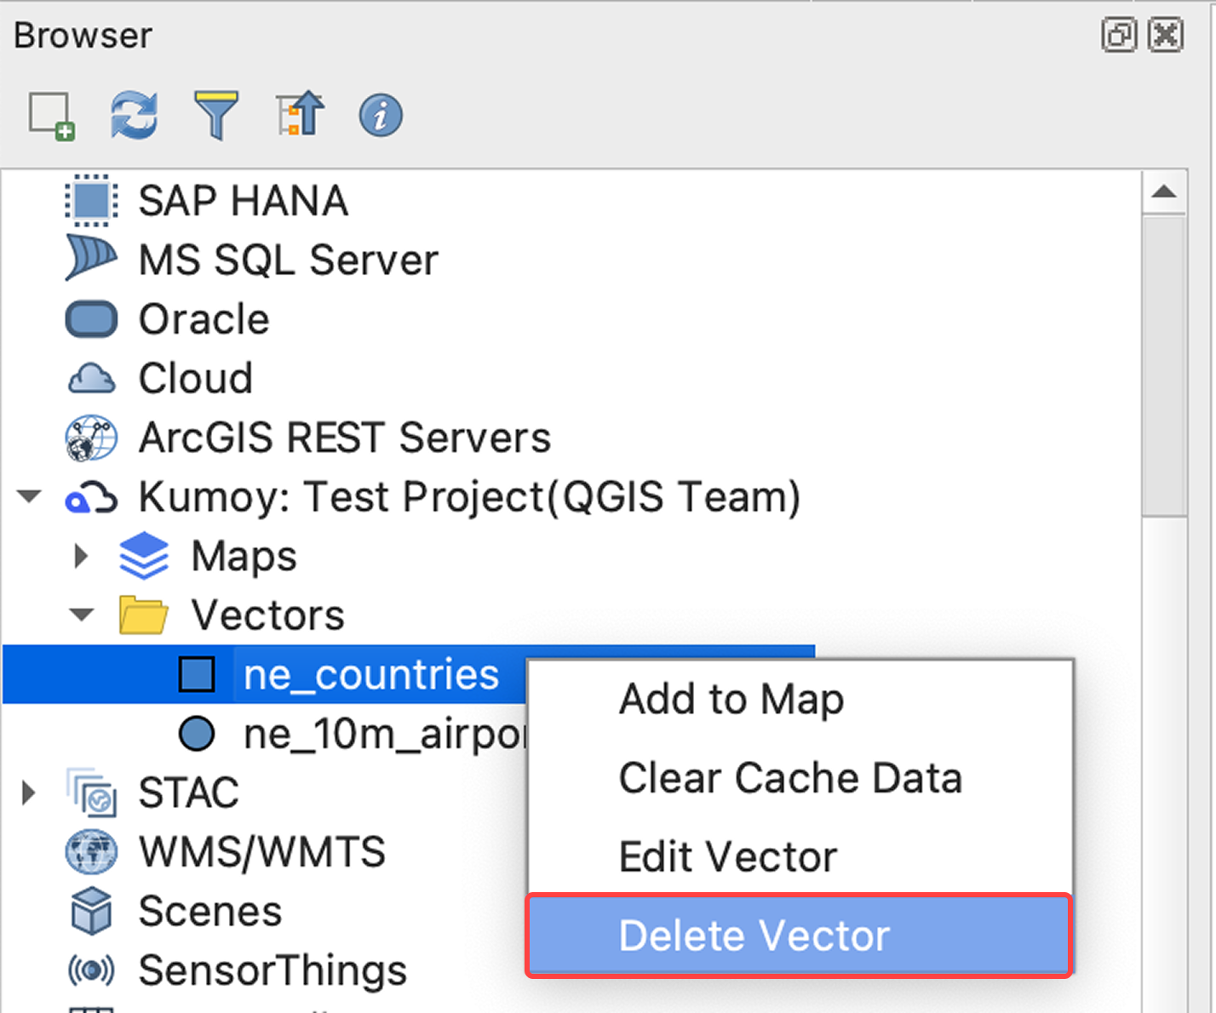Enable the properties widget info icon
Viewport: 1216px width, 1013px height.
pos(381,116)
